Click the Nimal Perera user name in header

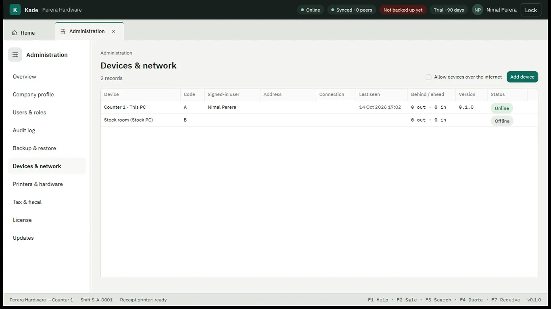[x=501, y=10]
